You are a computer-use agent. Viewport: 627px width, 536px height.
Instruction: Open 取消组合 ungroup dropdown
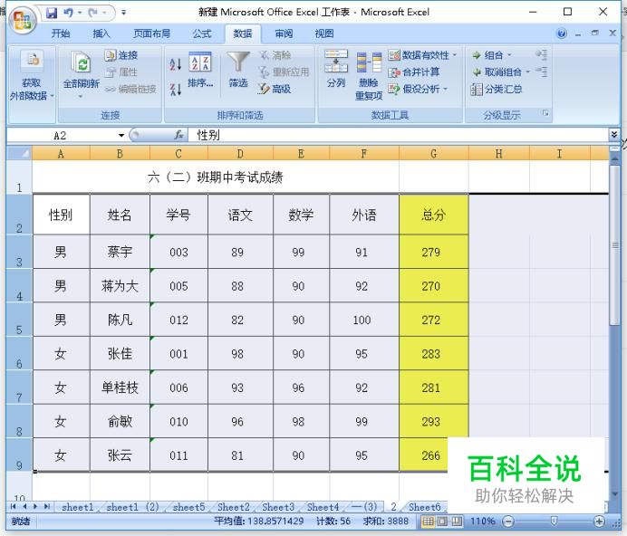pos(501,72)
